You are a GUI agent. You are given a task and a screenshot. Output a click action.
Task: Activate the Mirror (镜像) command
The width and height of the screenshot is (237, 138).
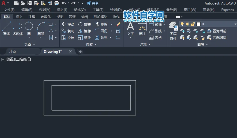85,31
